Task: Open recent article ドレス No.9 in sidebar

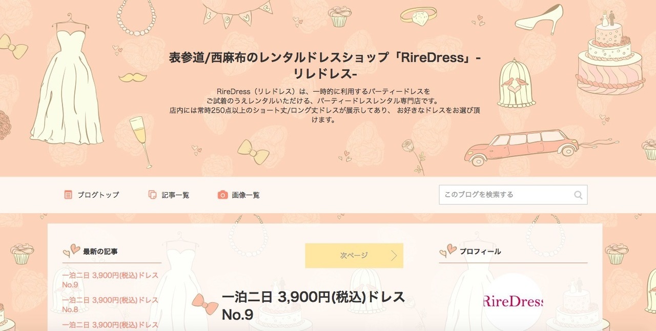Action: coord(110,280)
